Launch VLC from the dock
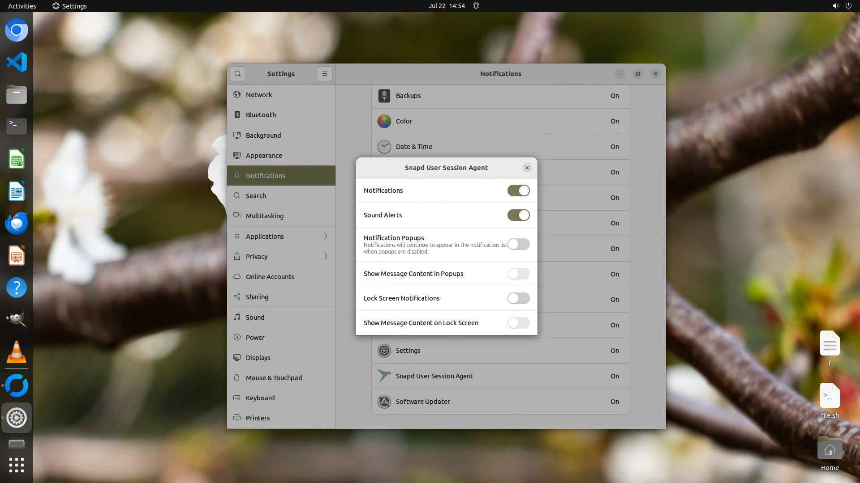Image resolution: width=860 pixels, height=483 pixels. coord(17,352)
